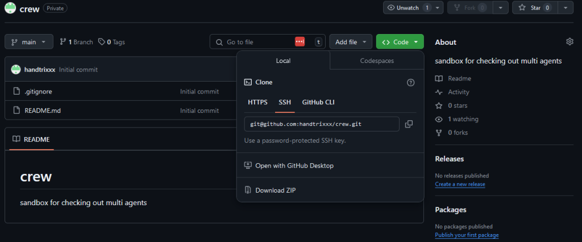Open the Add file dropdown
This screenshot has width=582, height=242.
(x=351, y=42)
